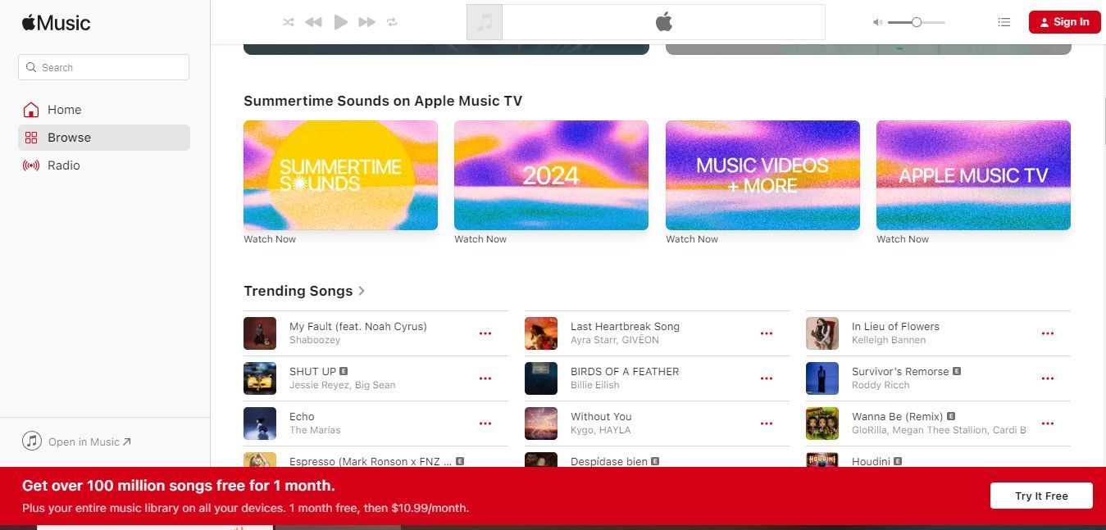Skip to the next track
This screenshot has height=530, width=1106.
[x=366, y=22]
